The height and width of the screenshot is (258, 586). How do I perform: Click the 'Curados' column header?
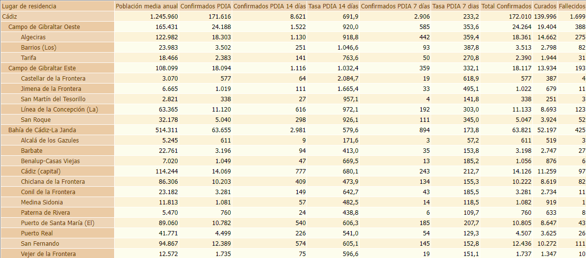(545, 6)
